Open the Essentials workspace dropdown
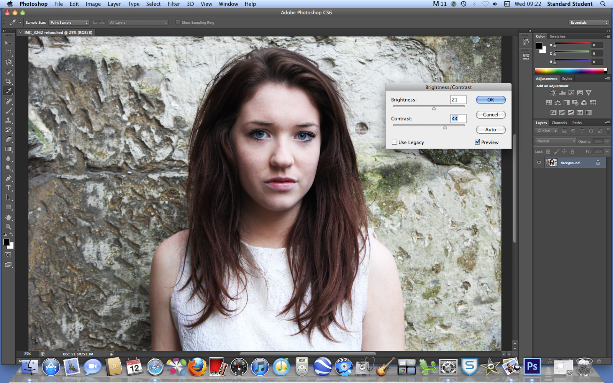 pos(589,23)
